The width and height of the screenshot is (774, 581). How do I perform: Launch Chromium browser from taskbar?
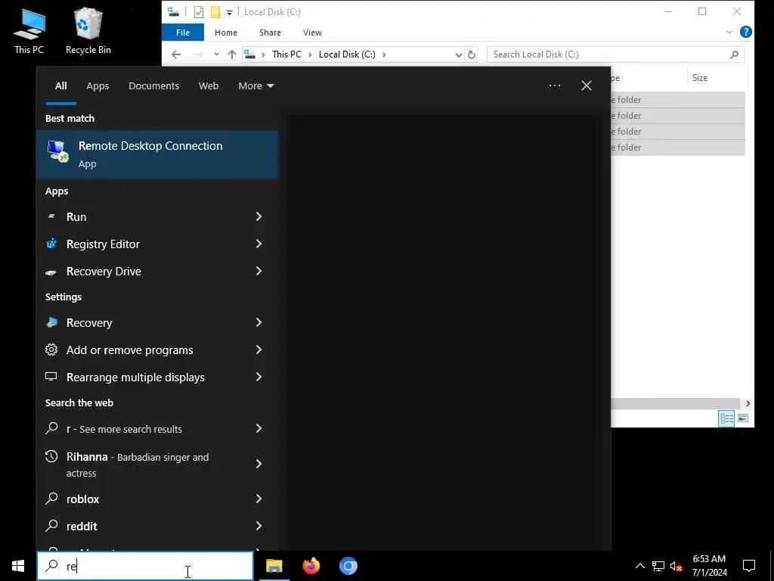(x=348, y=566)
